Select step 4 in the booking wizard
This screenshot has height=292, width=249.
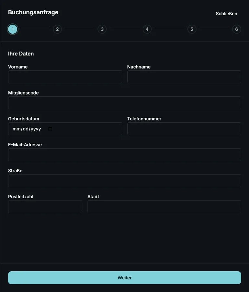147,29
